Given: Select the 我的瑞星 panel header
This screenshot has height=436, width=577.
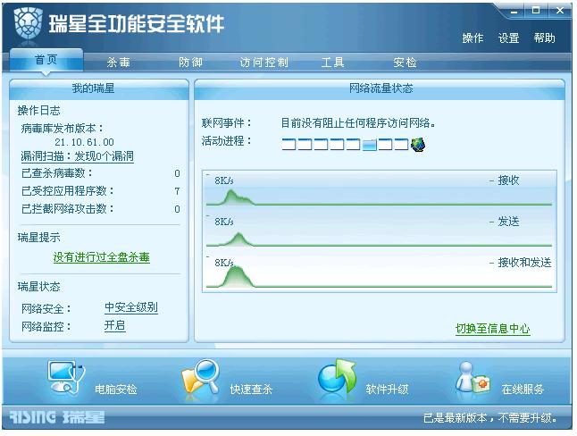Looking at the screenshot, I should (99, 88).
